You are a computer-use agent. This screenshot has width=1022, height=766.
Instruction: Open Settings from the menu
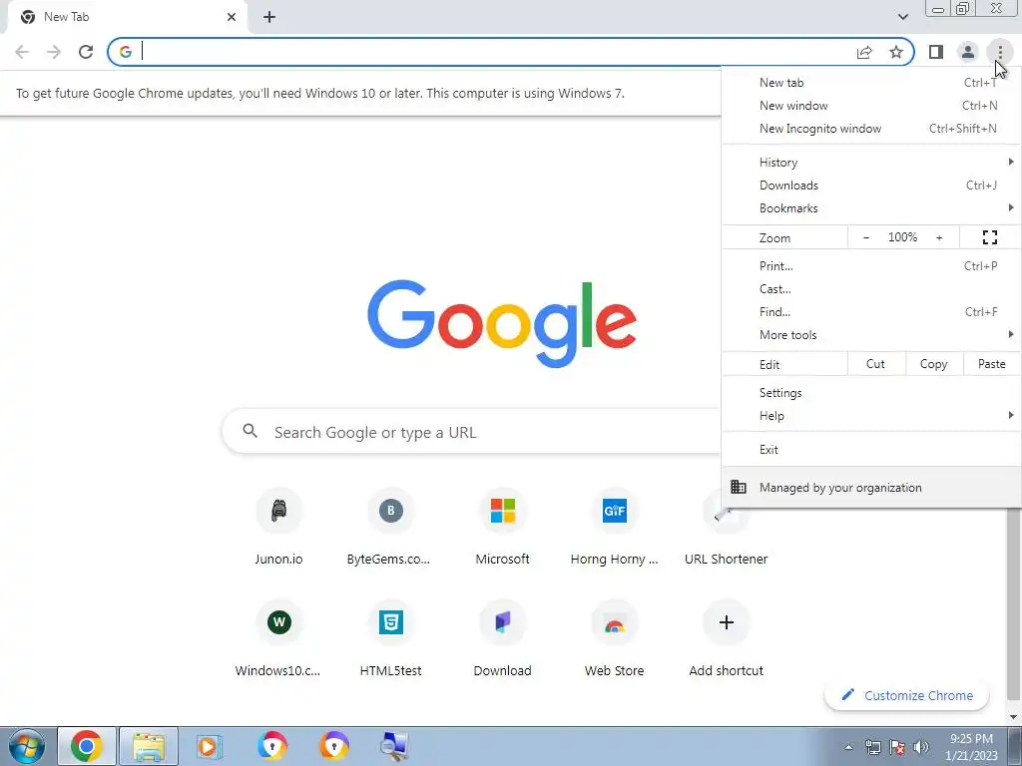click(x=871, y=393)
